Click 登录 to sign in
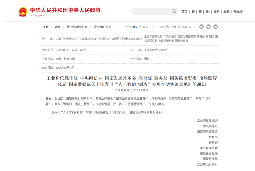The image size is (255, 171). tap(217, 11)
